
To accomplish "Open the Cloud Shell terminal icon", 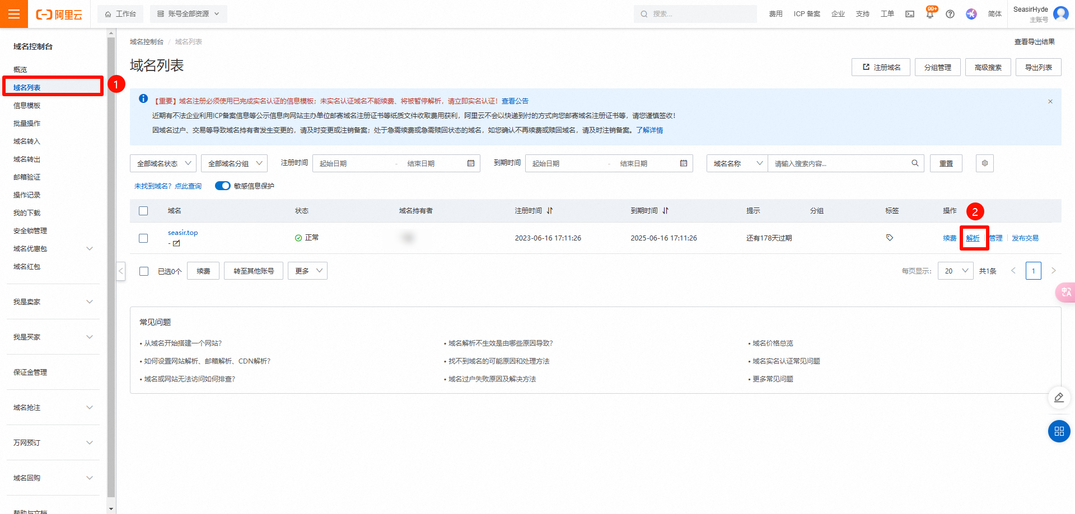I will click(910, 14).
